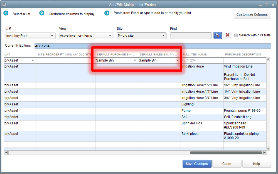Viewport: 278px width, 174px height.
Task: Click the magnifying glass search icon
Action: coord(217,35)
